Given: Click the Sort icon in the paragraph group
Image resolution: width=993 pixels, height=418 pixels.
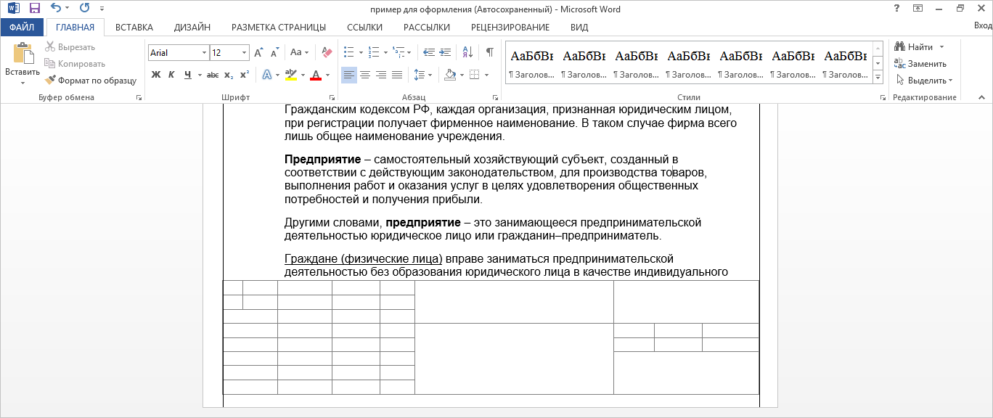Looking at the screenshot, I should (x=469, y=52).
